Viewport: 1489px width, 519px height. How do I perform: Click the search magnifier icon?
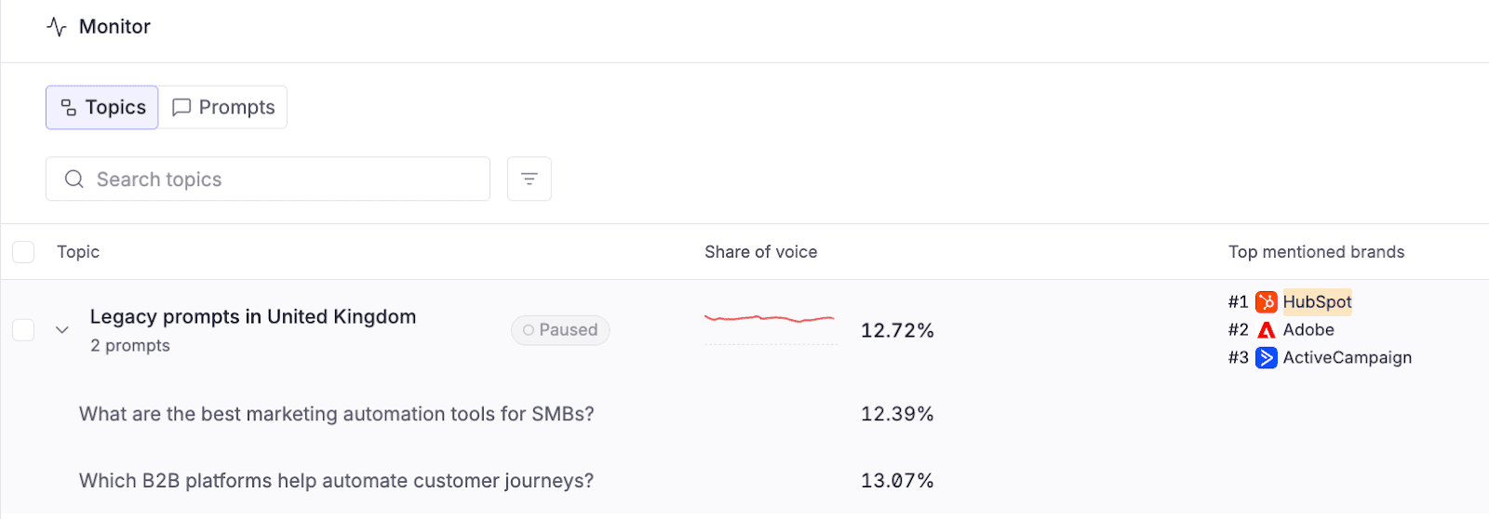(x=74, y=179)
